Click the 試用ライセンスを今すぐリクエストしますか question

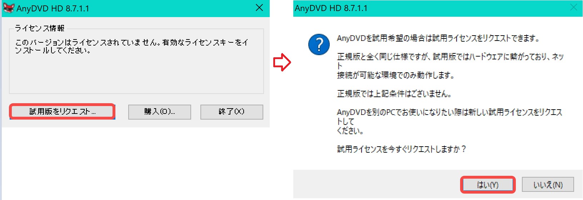pos(402,149)
